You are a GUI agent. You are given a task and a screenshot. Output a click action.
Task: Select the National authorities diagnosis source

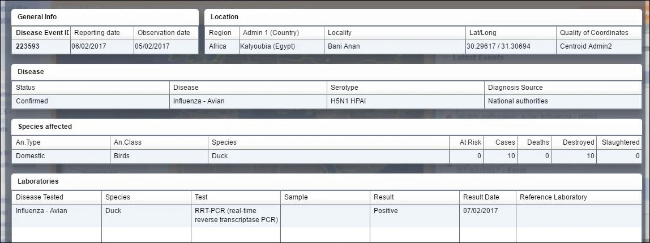563,101
